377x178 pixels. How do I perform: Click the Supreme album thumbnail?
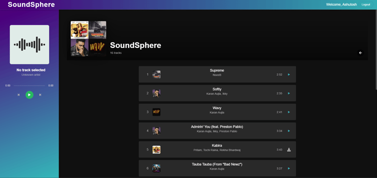[x=157, y=74]
